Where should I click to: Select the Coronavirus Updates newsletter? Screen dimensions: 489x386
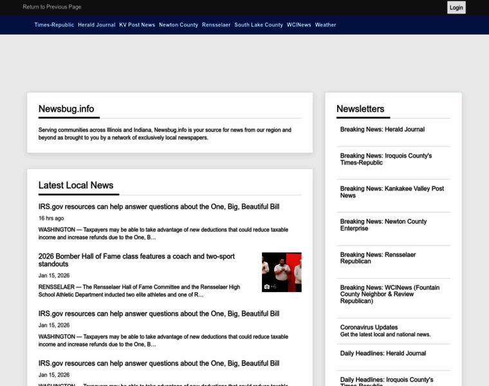click(x=369, y=327)
